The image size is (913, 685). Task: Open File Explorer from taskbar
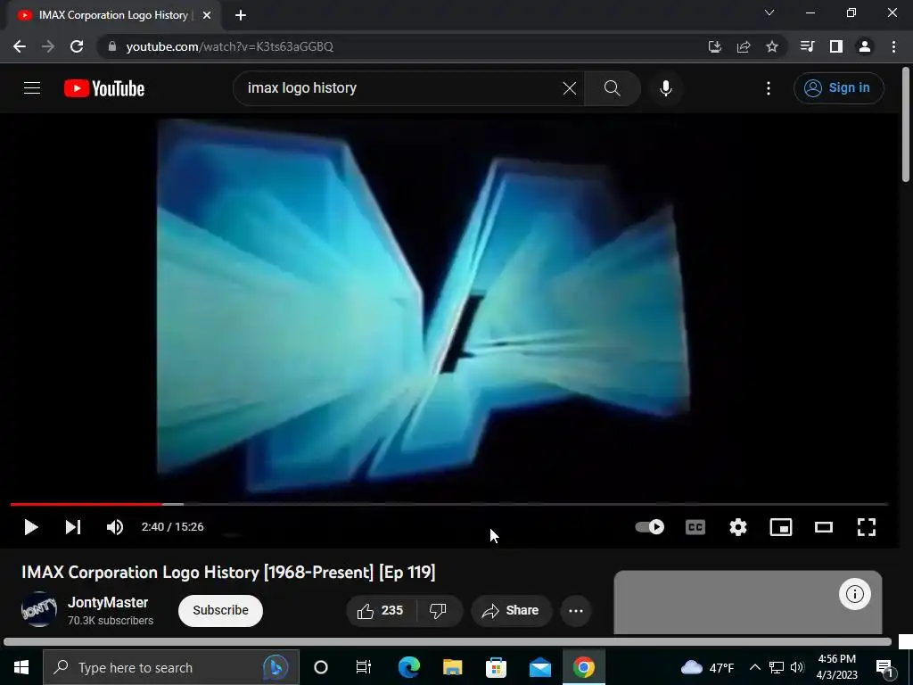click(x=452, y=667)
